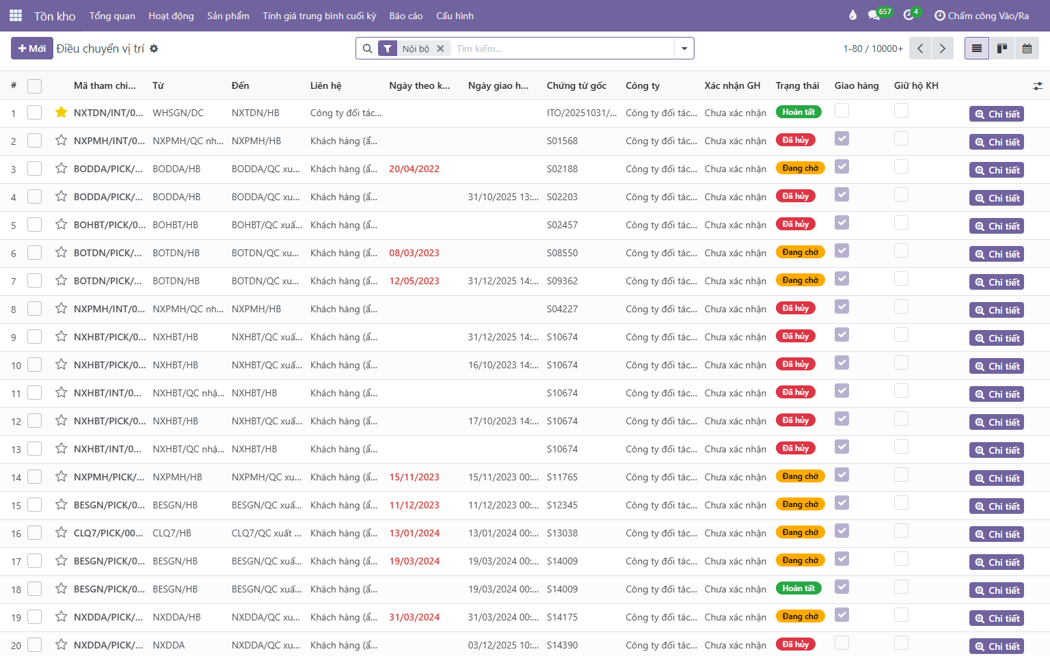Go to next page of records

(x=942, y=49)
